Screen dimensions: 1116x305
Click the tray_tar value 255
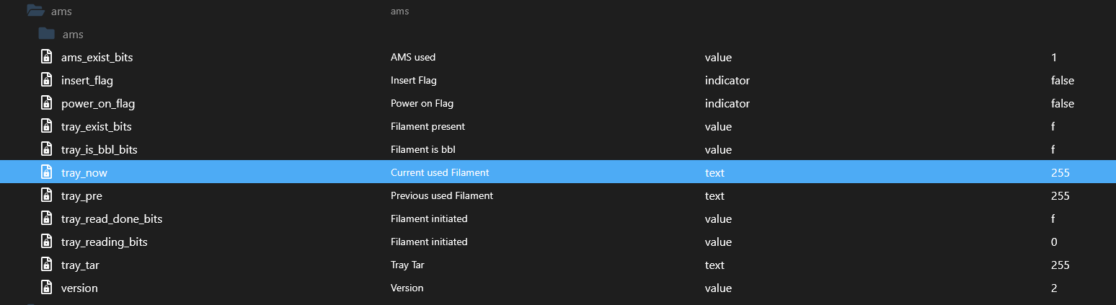(x=1060, y=265)
